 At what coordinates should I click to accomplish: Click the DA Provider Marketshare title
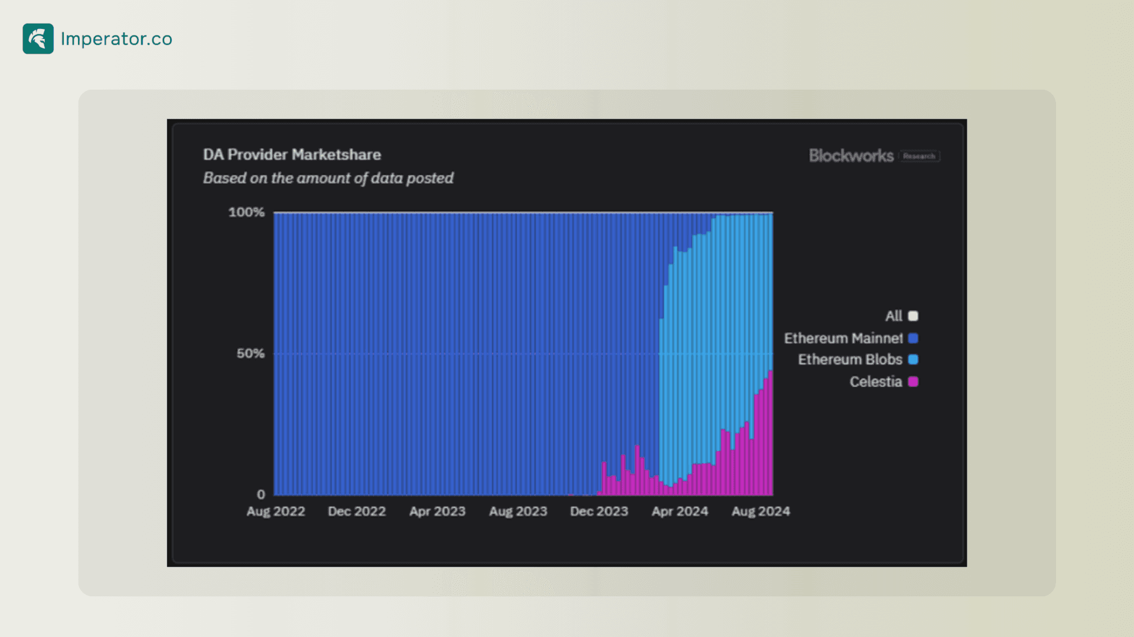coord(292,155)
